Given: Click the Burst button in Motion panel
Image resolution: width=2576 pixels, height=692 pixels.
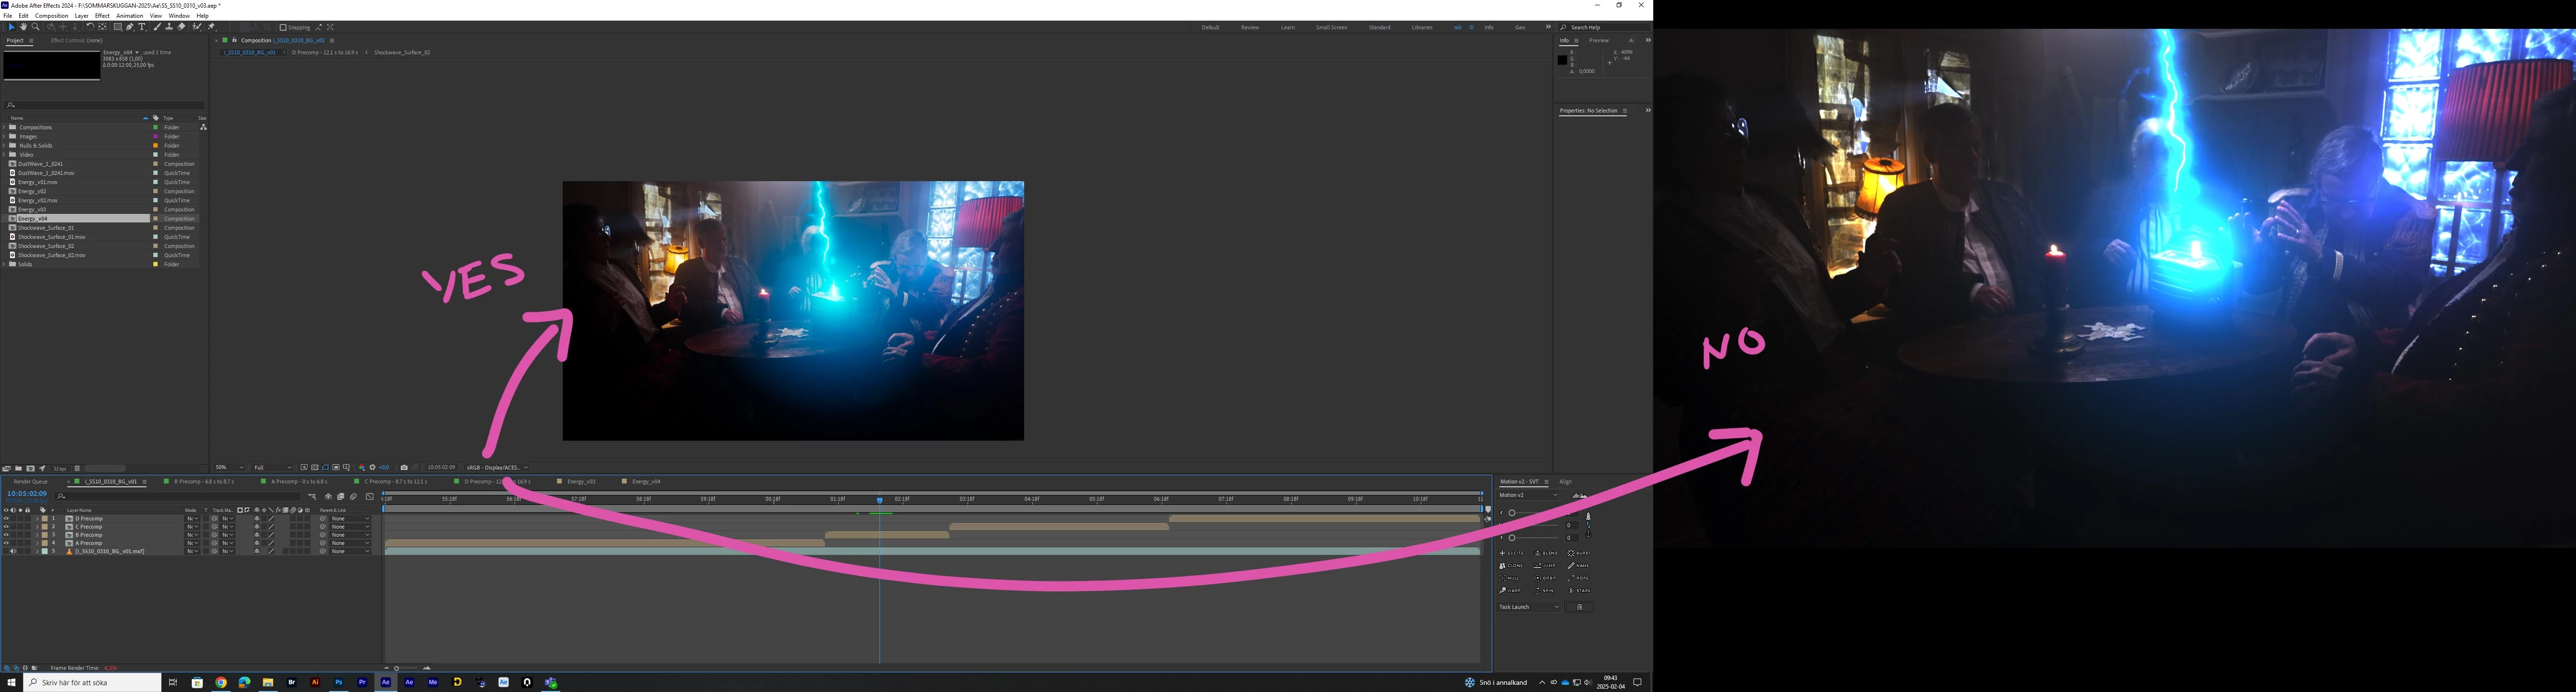Looking at the screenshot, I should pyautogui.click(x=1579, y=553).
